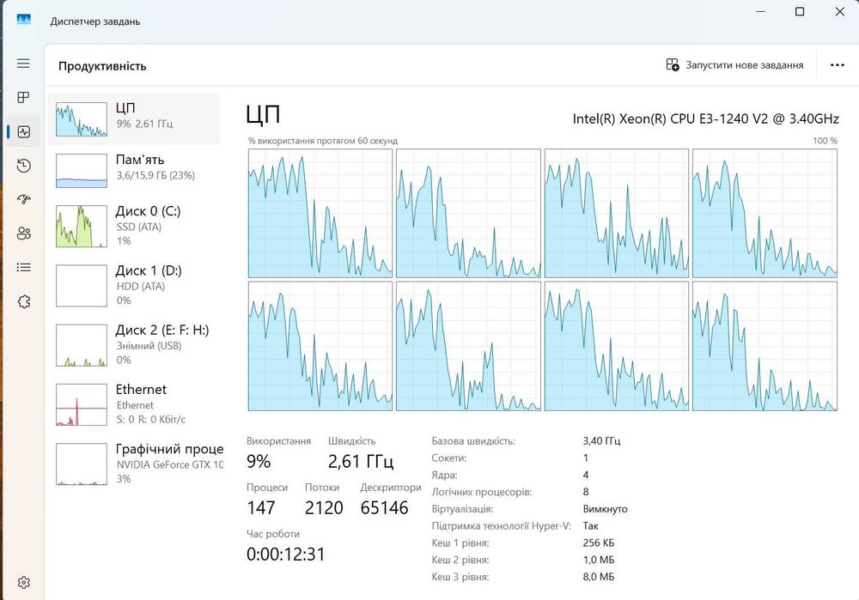
Task: Click the run new task icon
Action: tap(673, 64)
